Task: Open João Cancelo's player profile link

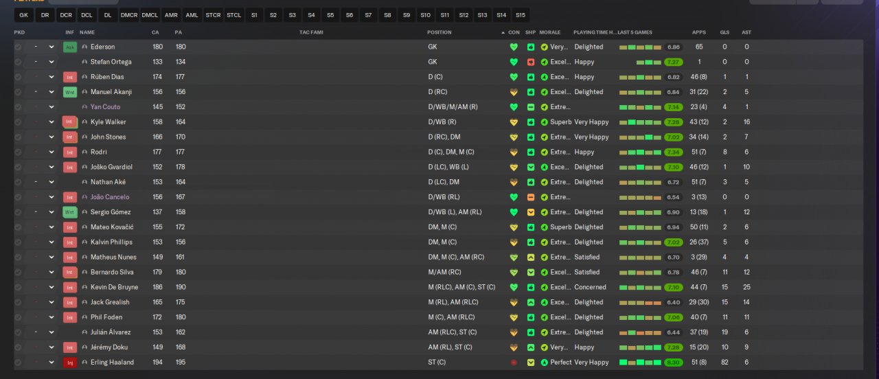Action: pyautogui.click(x=110, y=197)
